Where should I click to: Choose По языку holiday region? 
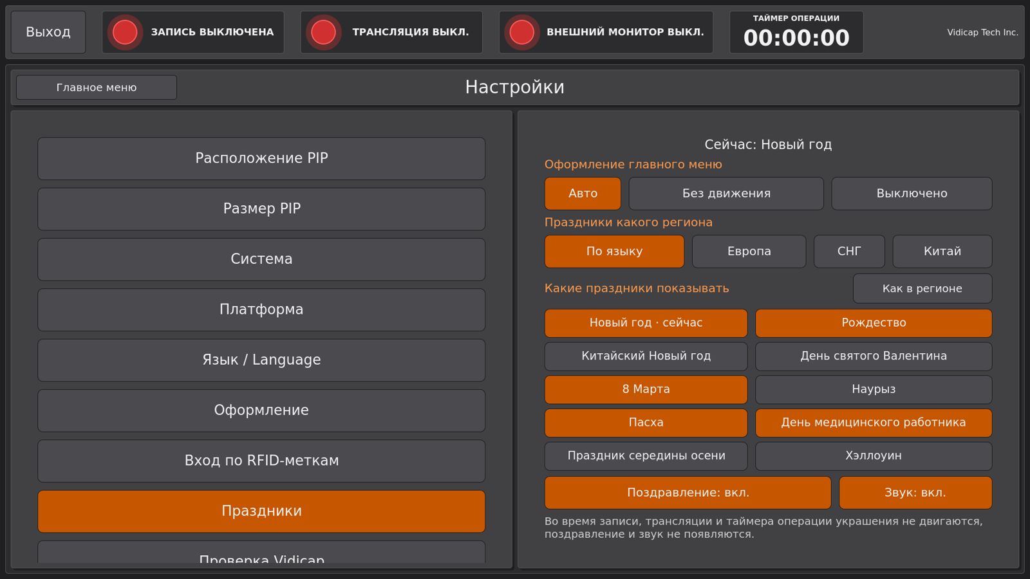[x=614, y=252]
